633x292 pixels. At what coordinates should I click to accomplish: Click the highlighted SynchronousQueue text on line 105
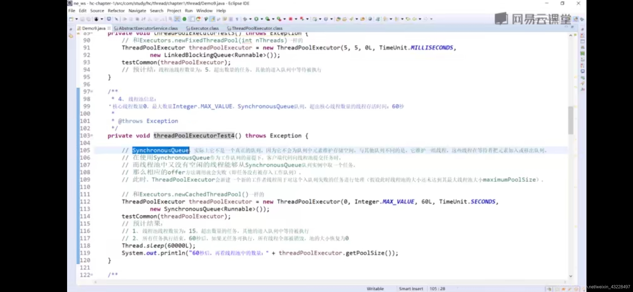coord(161,150)
